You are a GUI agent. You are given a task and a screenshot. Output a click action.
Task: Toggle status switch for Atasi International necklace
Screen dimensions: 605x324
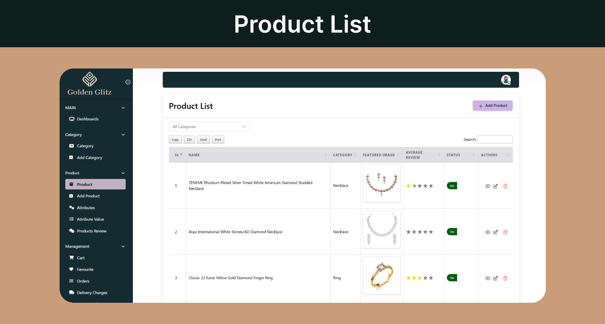(x=455, y=232)
